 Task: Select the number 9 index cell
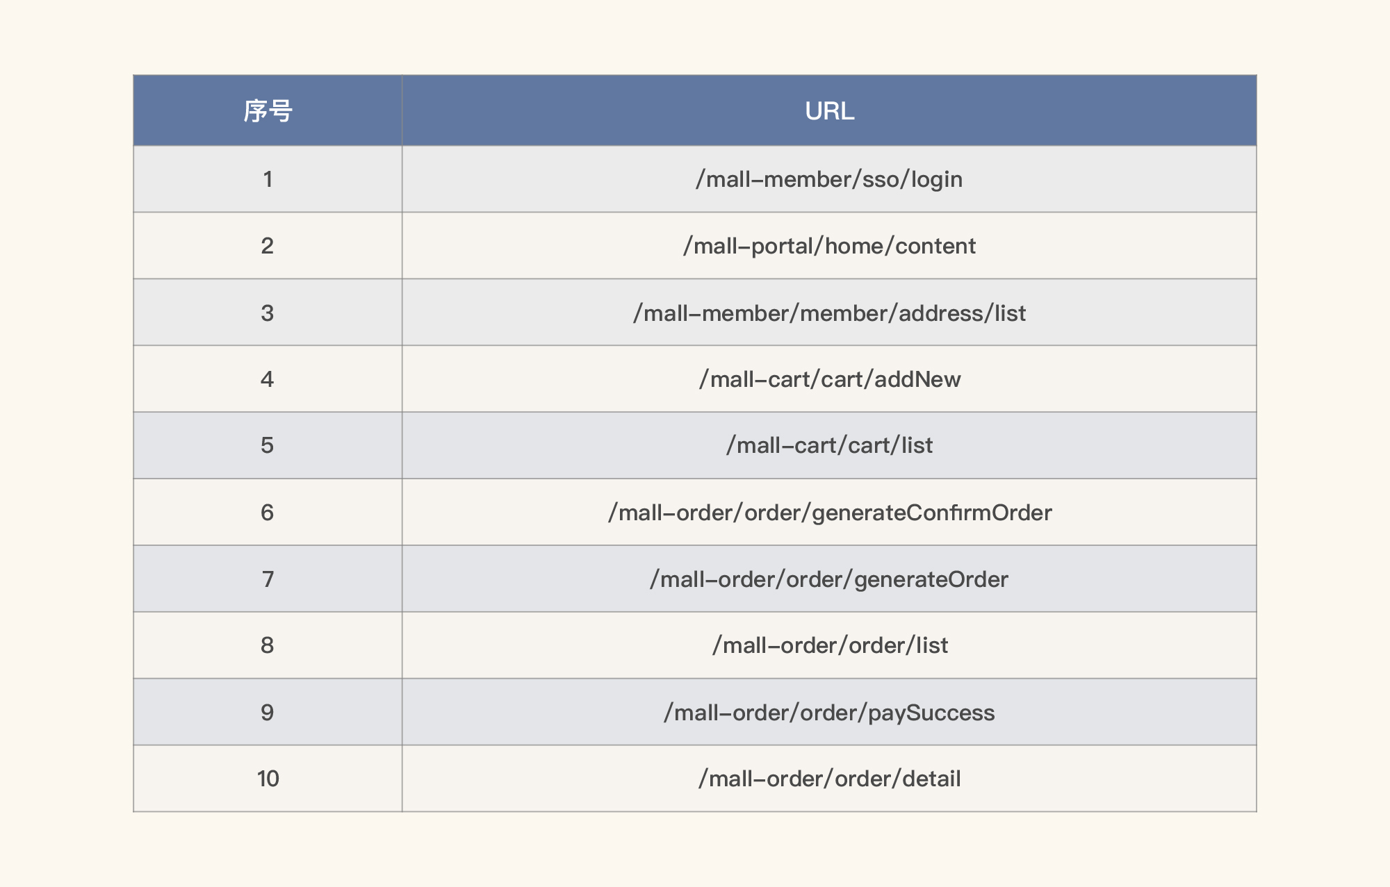(268, 713)
